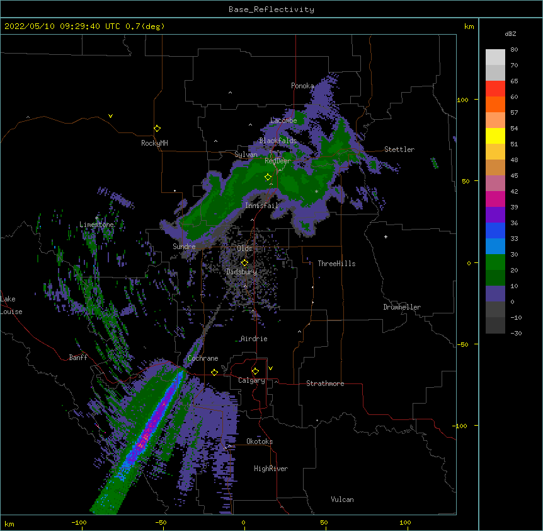Select the light gray 70-80 dBZ swatch
543x531 pixels.
click(x=495, y=57)
